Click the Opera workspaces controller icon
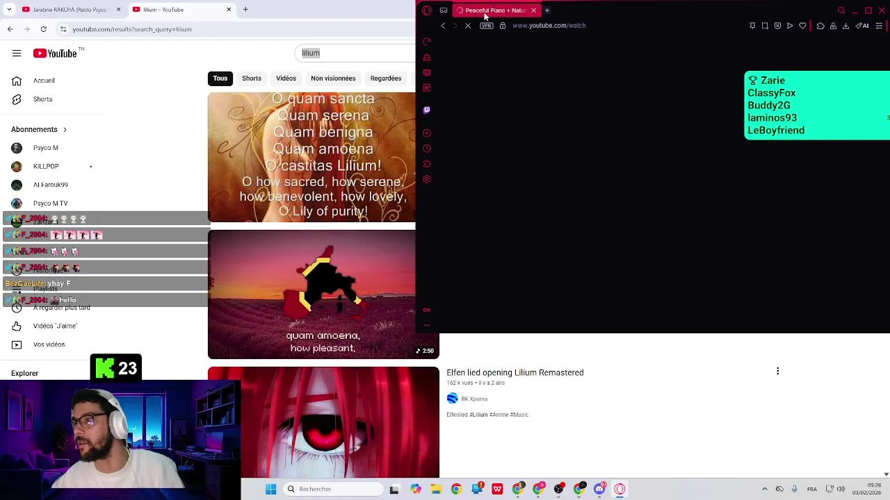The width and height of the screenshot is (890, 500). [444, 10]
